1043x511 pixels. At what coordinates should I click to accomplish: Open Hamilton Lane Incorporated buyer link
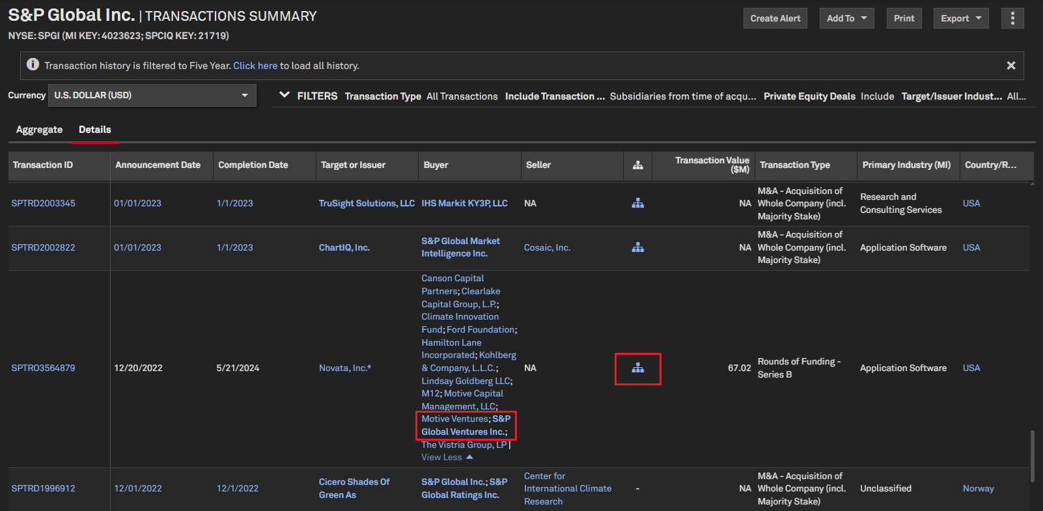tap(451, 348)
